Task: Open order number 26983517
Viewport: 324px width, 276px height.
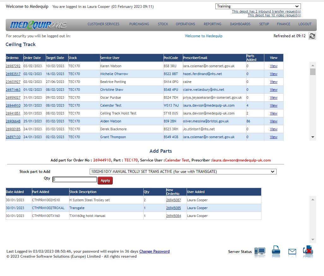Action: click(x=13, y=74)
